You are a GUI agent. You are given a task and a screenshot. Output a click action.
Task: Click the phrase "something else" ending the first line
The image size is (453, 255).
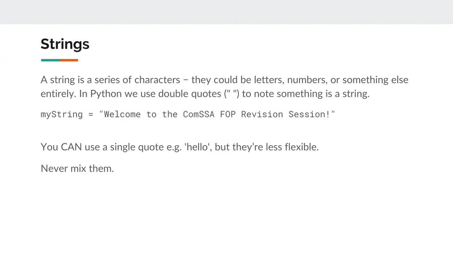tap(375, 80)
